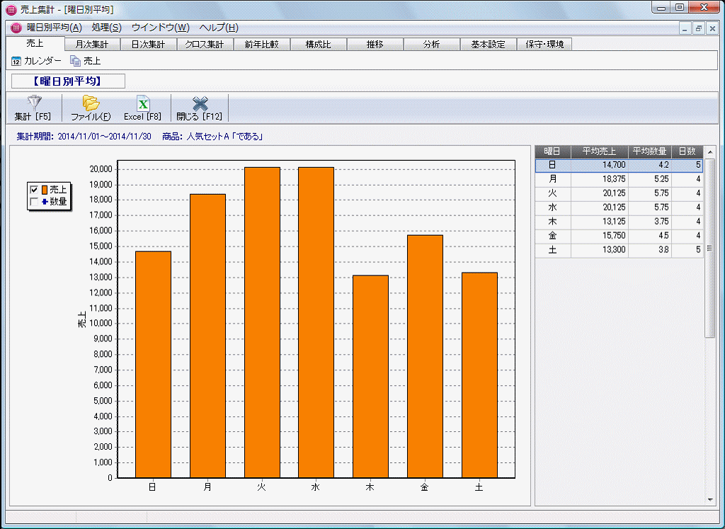Viewport: 725px width, 529px height.
Task: Switch to the 推移 tab
Action: pyautogui.click(x=375, y=45)
